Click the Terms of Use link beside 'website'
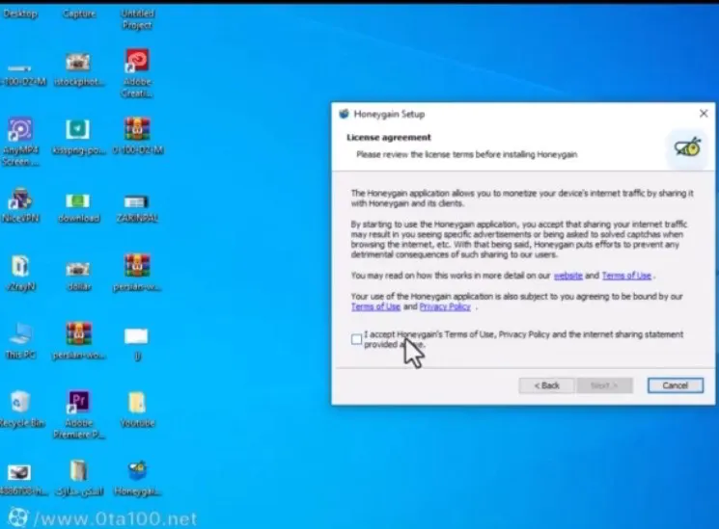719x529 pixels. coord(626,276)
